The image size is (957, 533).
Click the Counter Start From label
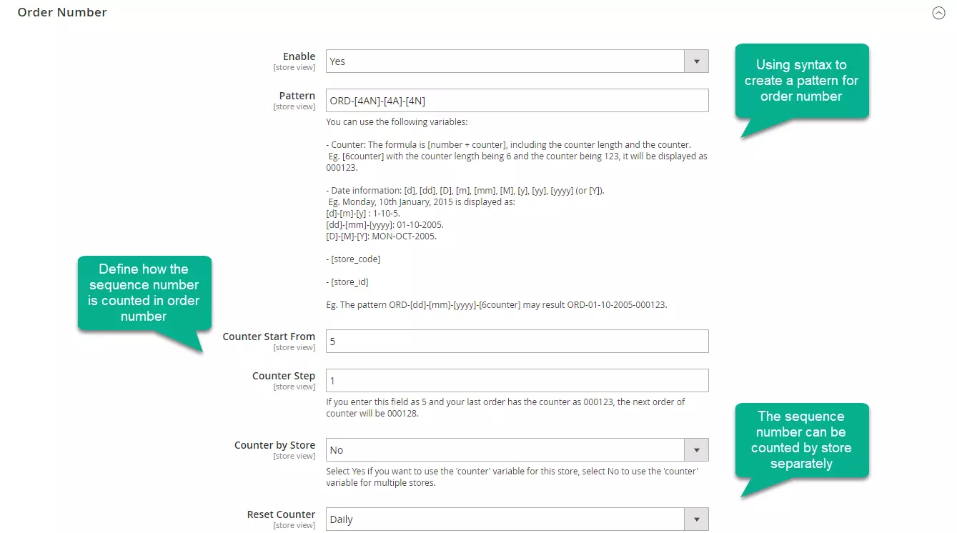269,336
